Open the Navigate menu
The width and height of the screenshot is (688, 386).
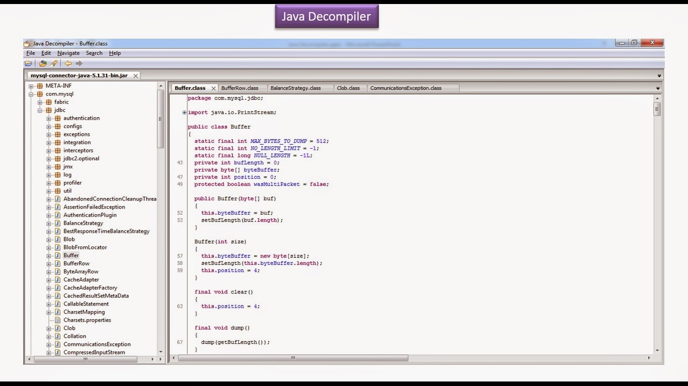click(68, 53)
